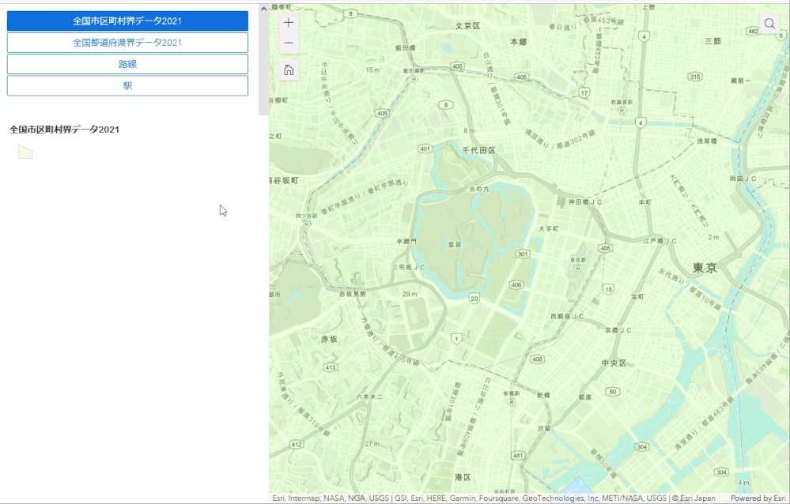Select the 路線 layer button

(127, 64)
